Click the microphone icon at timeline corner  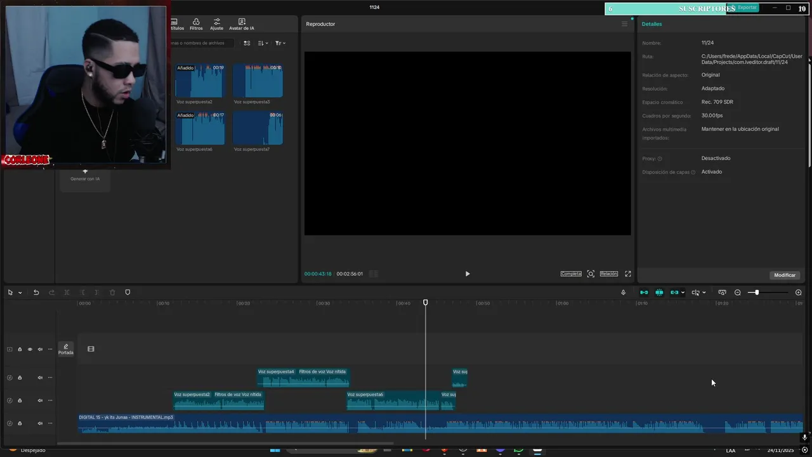[804, 437]
